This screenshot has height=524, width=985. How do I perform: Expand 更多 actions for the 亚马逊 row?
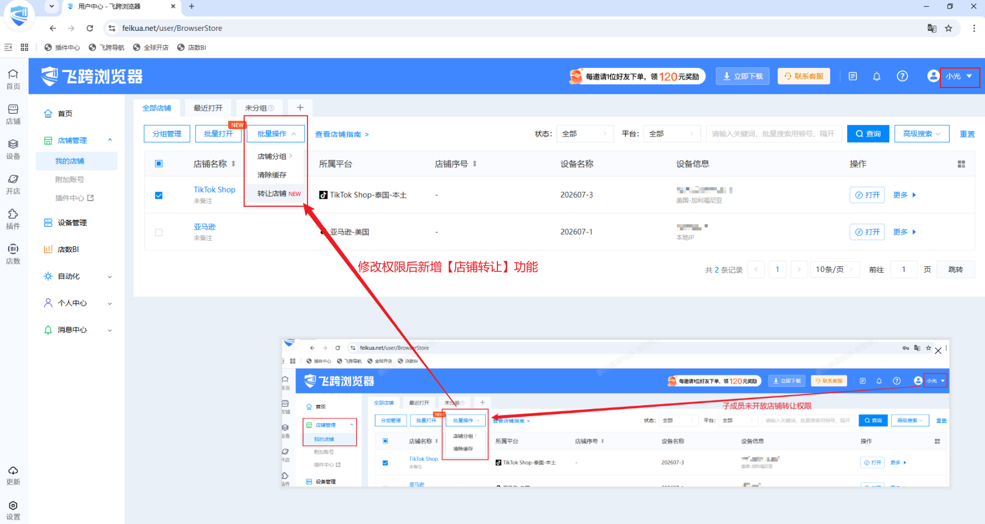tap(904, 232)
